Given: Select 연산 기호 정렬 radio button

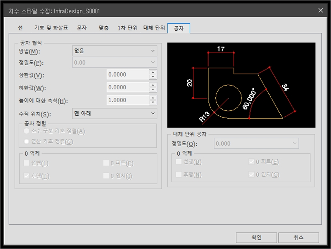Looking at the screenshot, I should (x=27, y=142).
